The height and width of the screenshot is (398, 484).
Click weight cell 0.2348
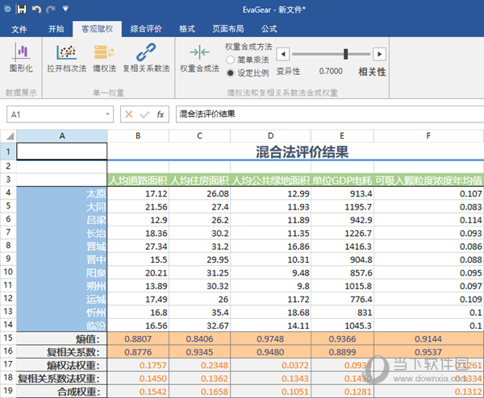[199, 365]
